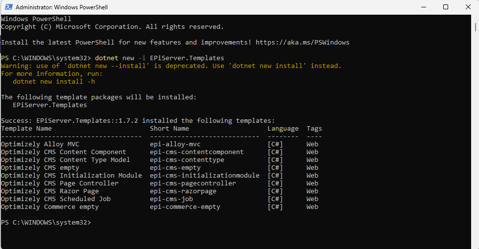Maximize the PowerShell window
479x249 pixels.
click(x=445, y=7)
